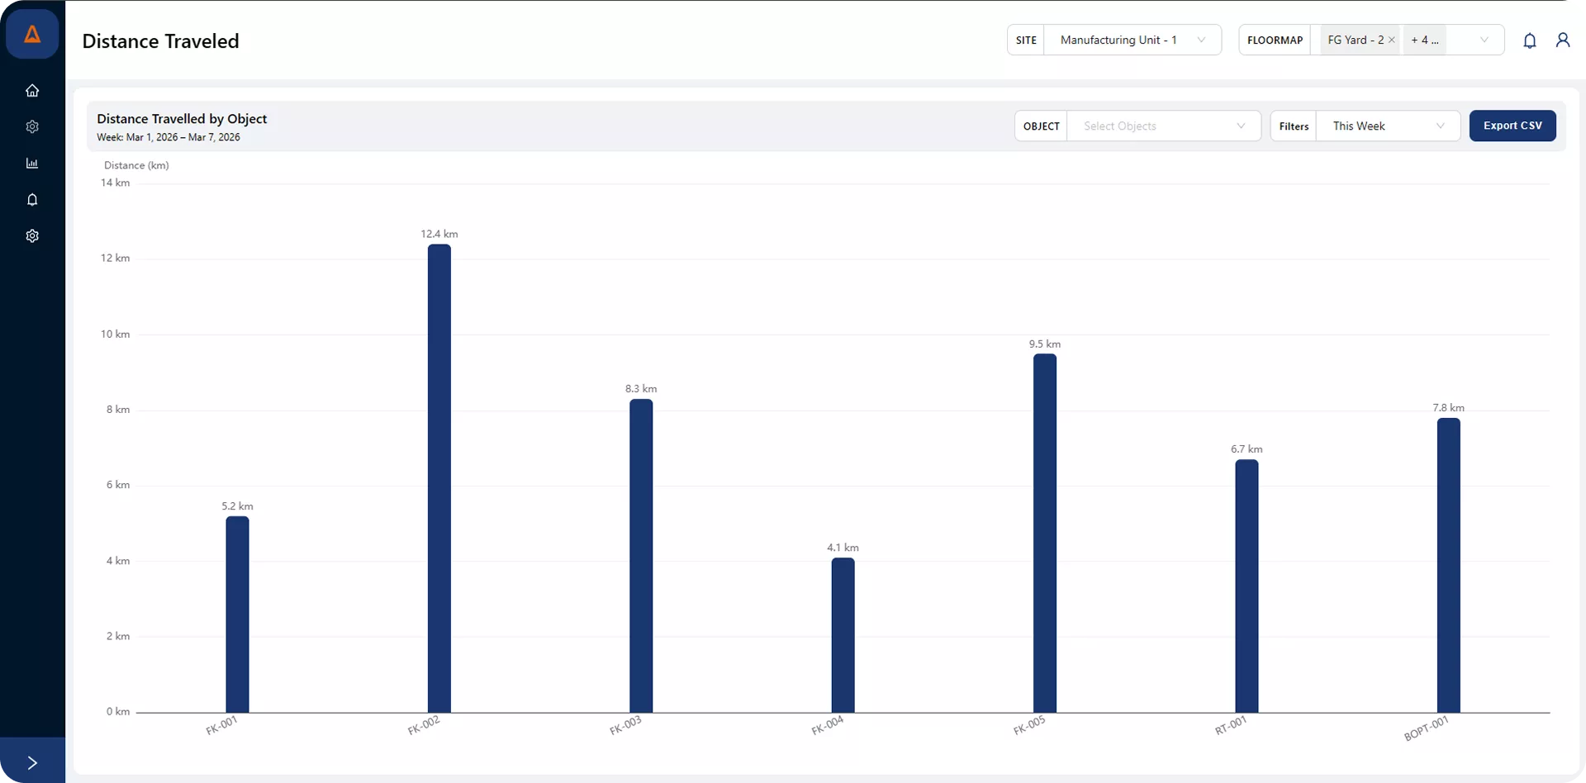
Task: Expand the sidebar with the chevron
Action: [x=32, y=762]
